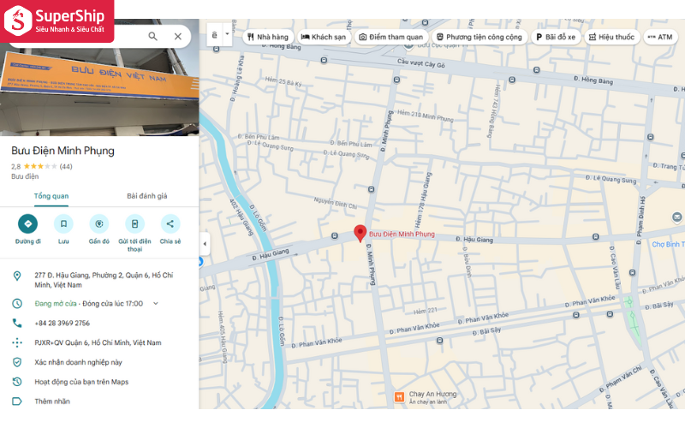Open directions with the Đường đi button
The width and height of the screenshot is (685, 428).
click(28, 224)
